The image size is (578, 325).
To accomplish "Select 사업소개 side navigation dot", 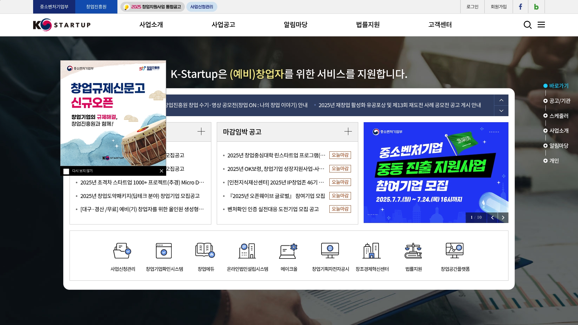I will [x=545, y=131].
